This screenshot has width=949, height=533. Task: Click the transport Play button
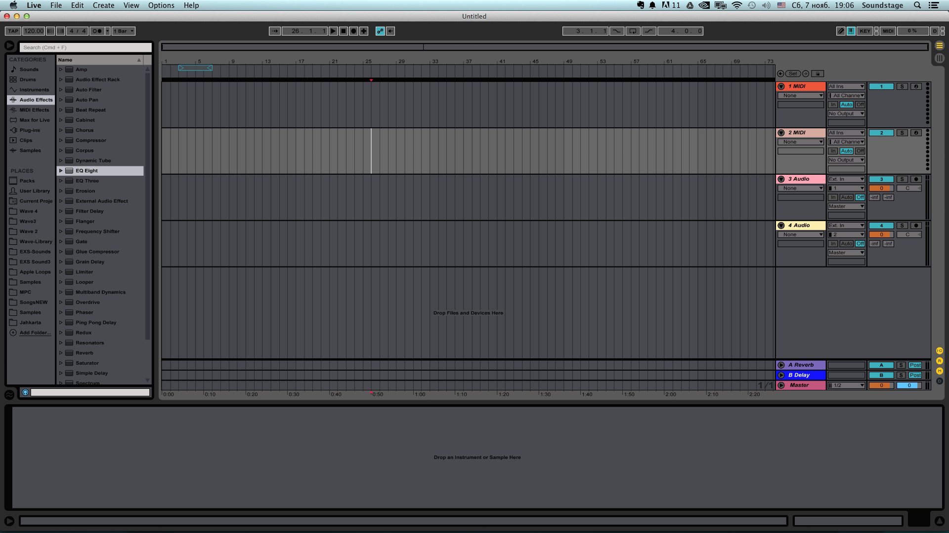pyautogui.click(x=333, y=31)
